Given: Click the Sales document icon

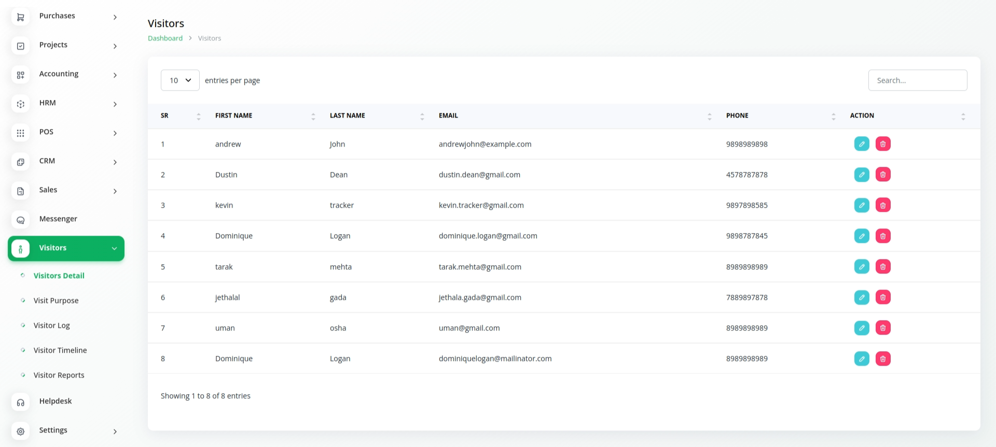Looking at the screenshot, I should point(20,191).
